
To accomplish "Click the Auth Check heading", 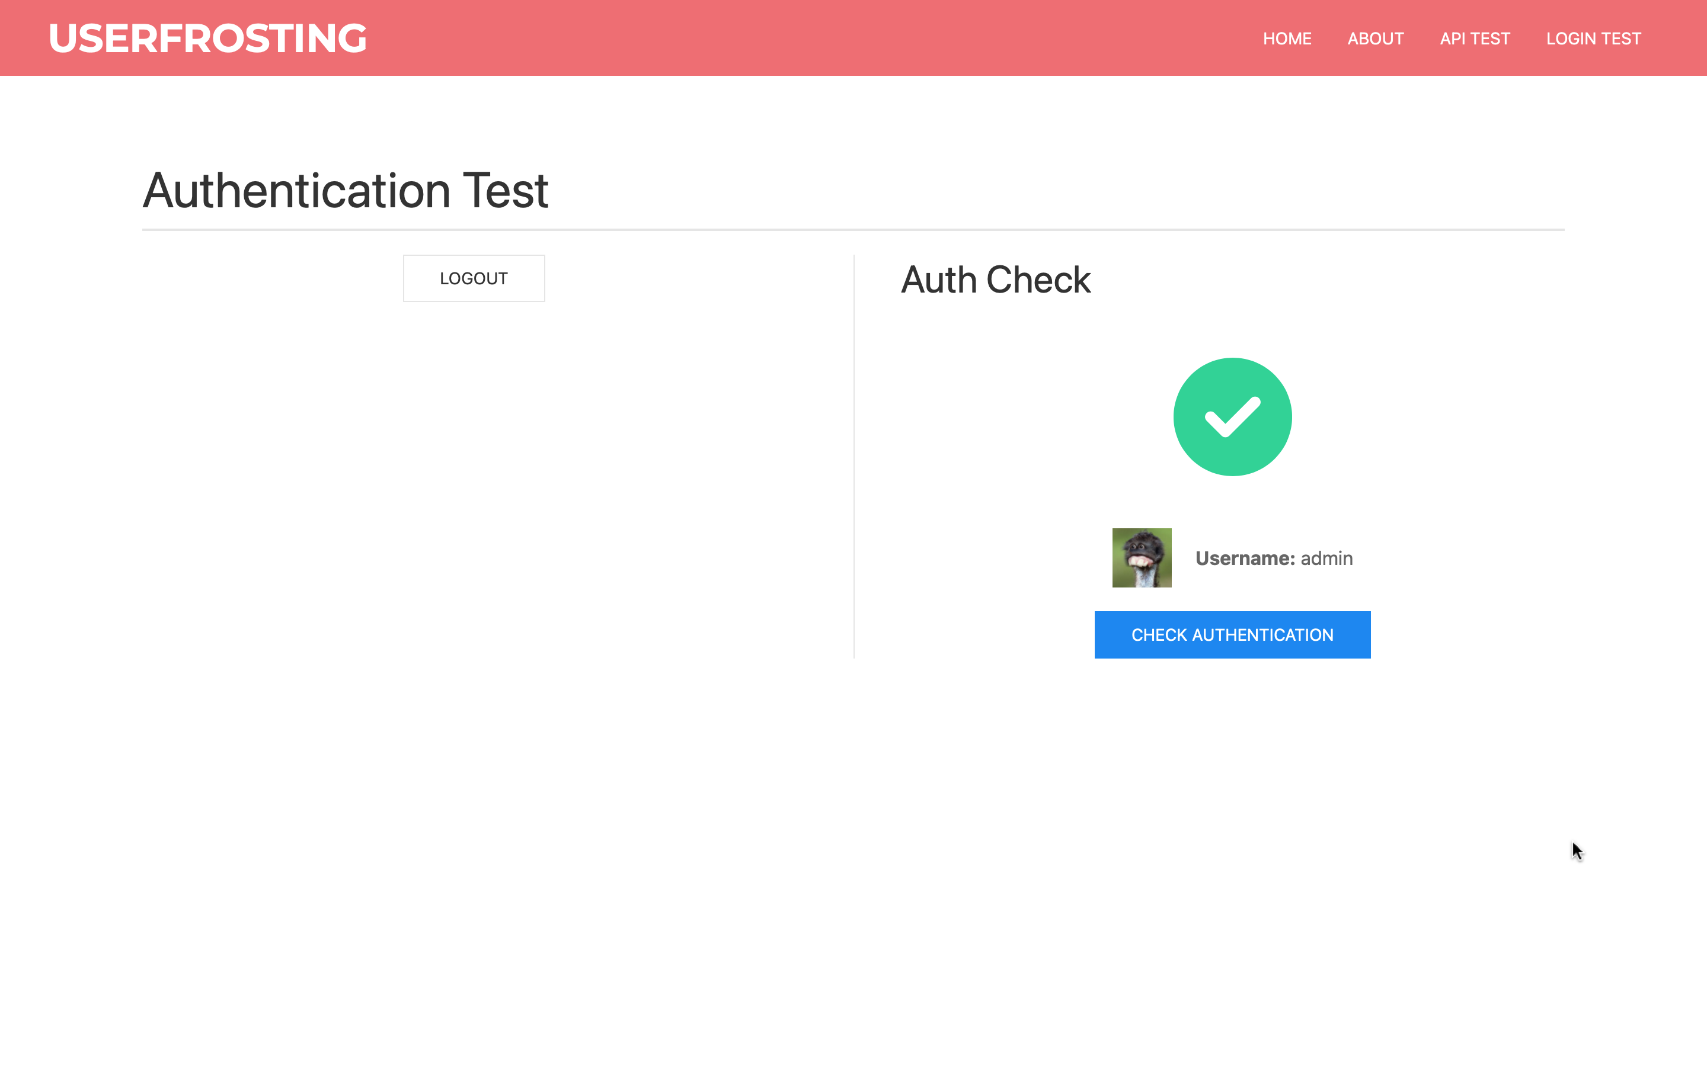I will coord(995,280).
